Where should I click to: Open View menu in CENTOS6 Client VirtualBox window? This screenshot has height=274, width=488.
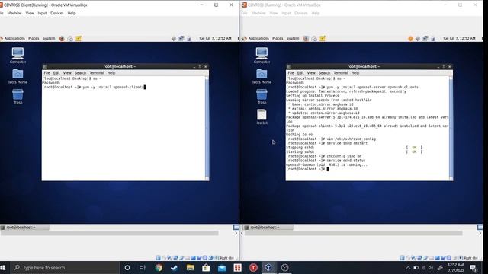click(30, 14)
